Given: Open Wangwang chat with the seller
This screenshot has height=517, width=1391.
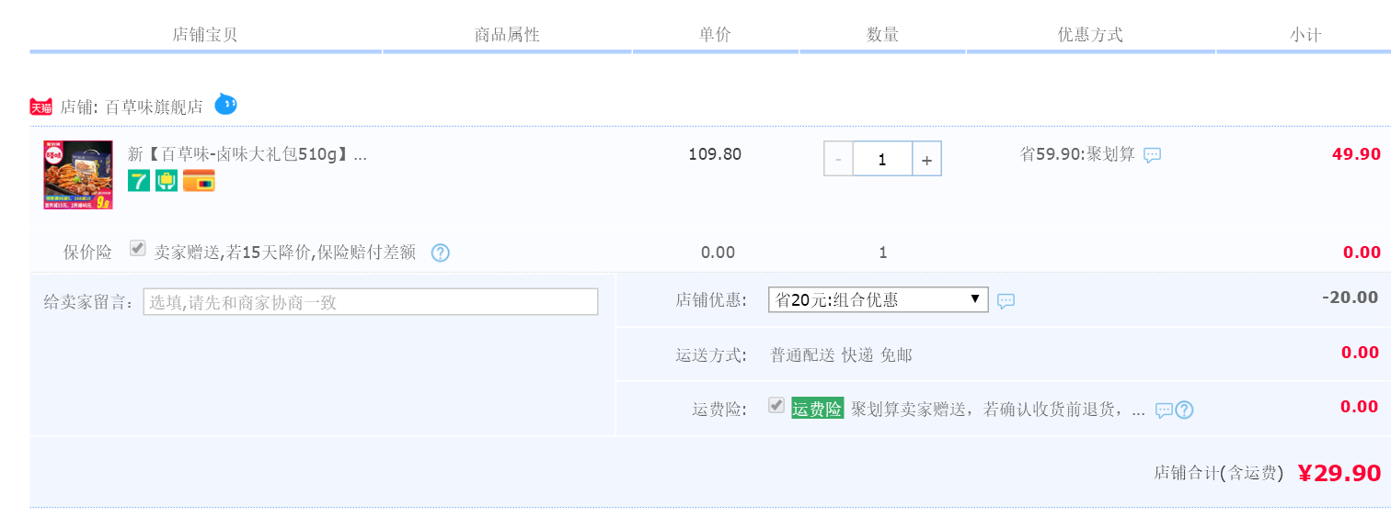Looking at the screenshot, I should 225,105.
